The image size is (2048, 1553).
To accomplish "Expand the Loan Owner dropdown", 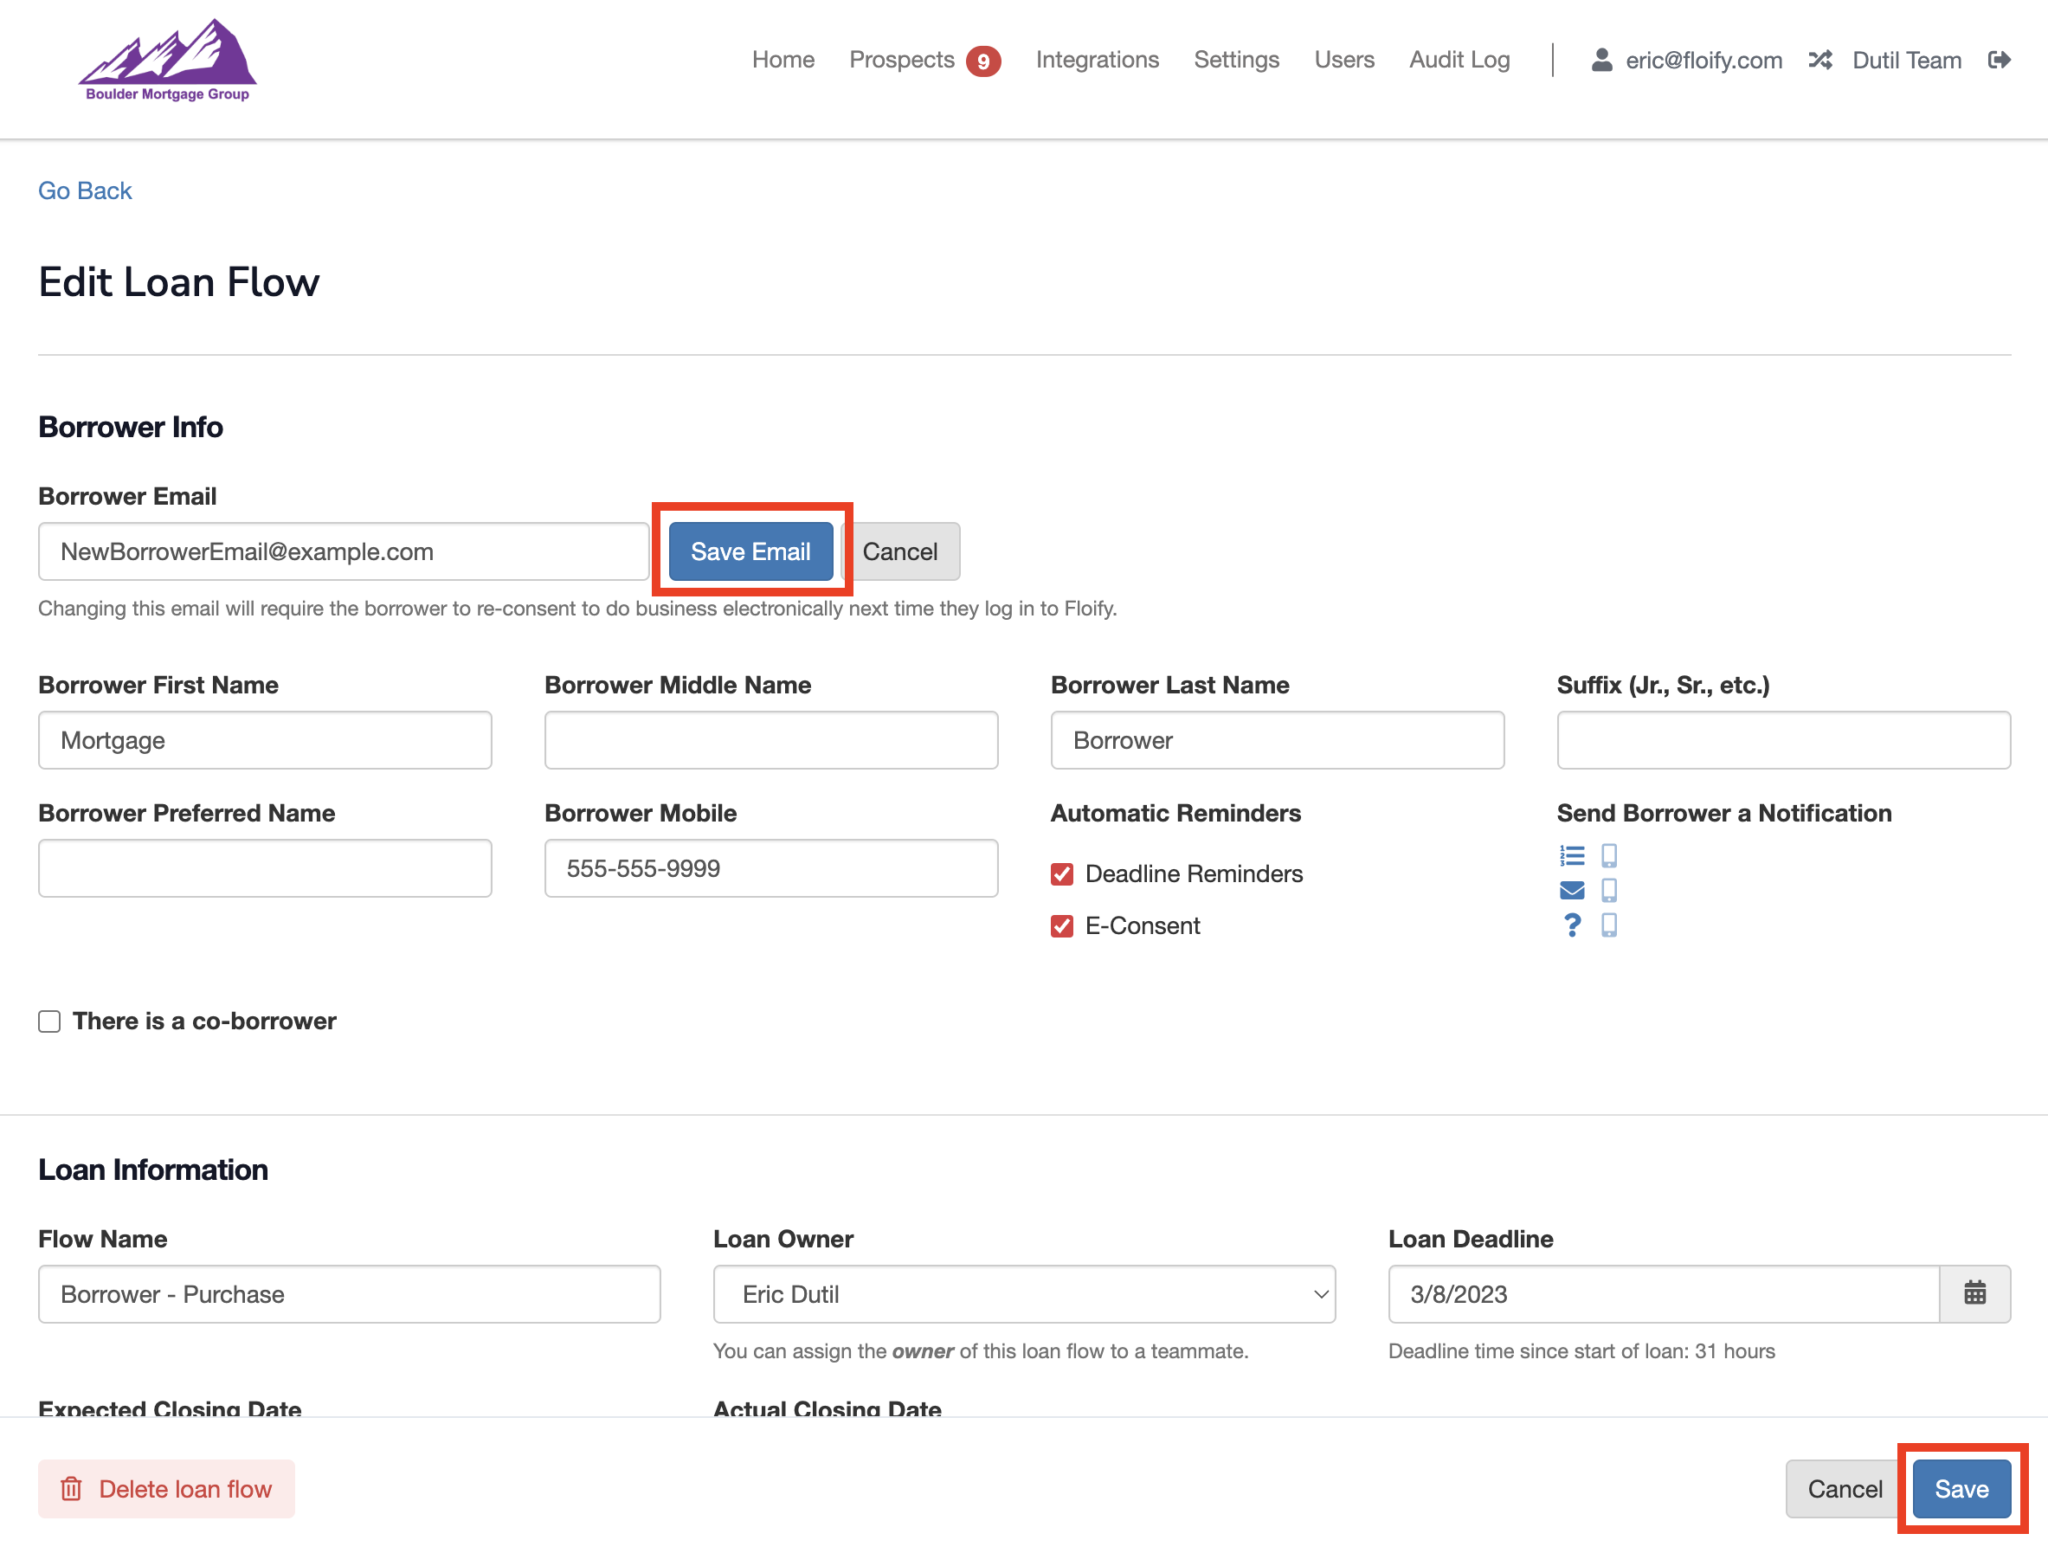I will point(1024,1292).
